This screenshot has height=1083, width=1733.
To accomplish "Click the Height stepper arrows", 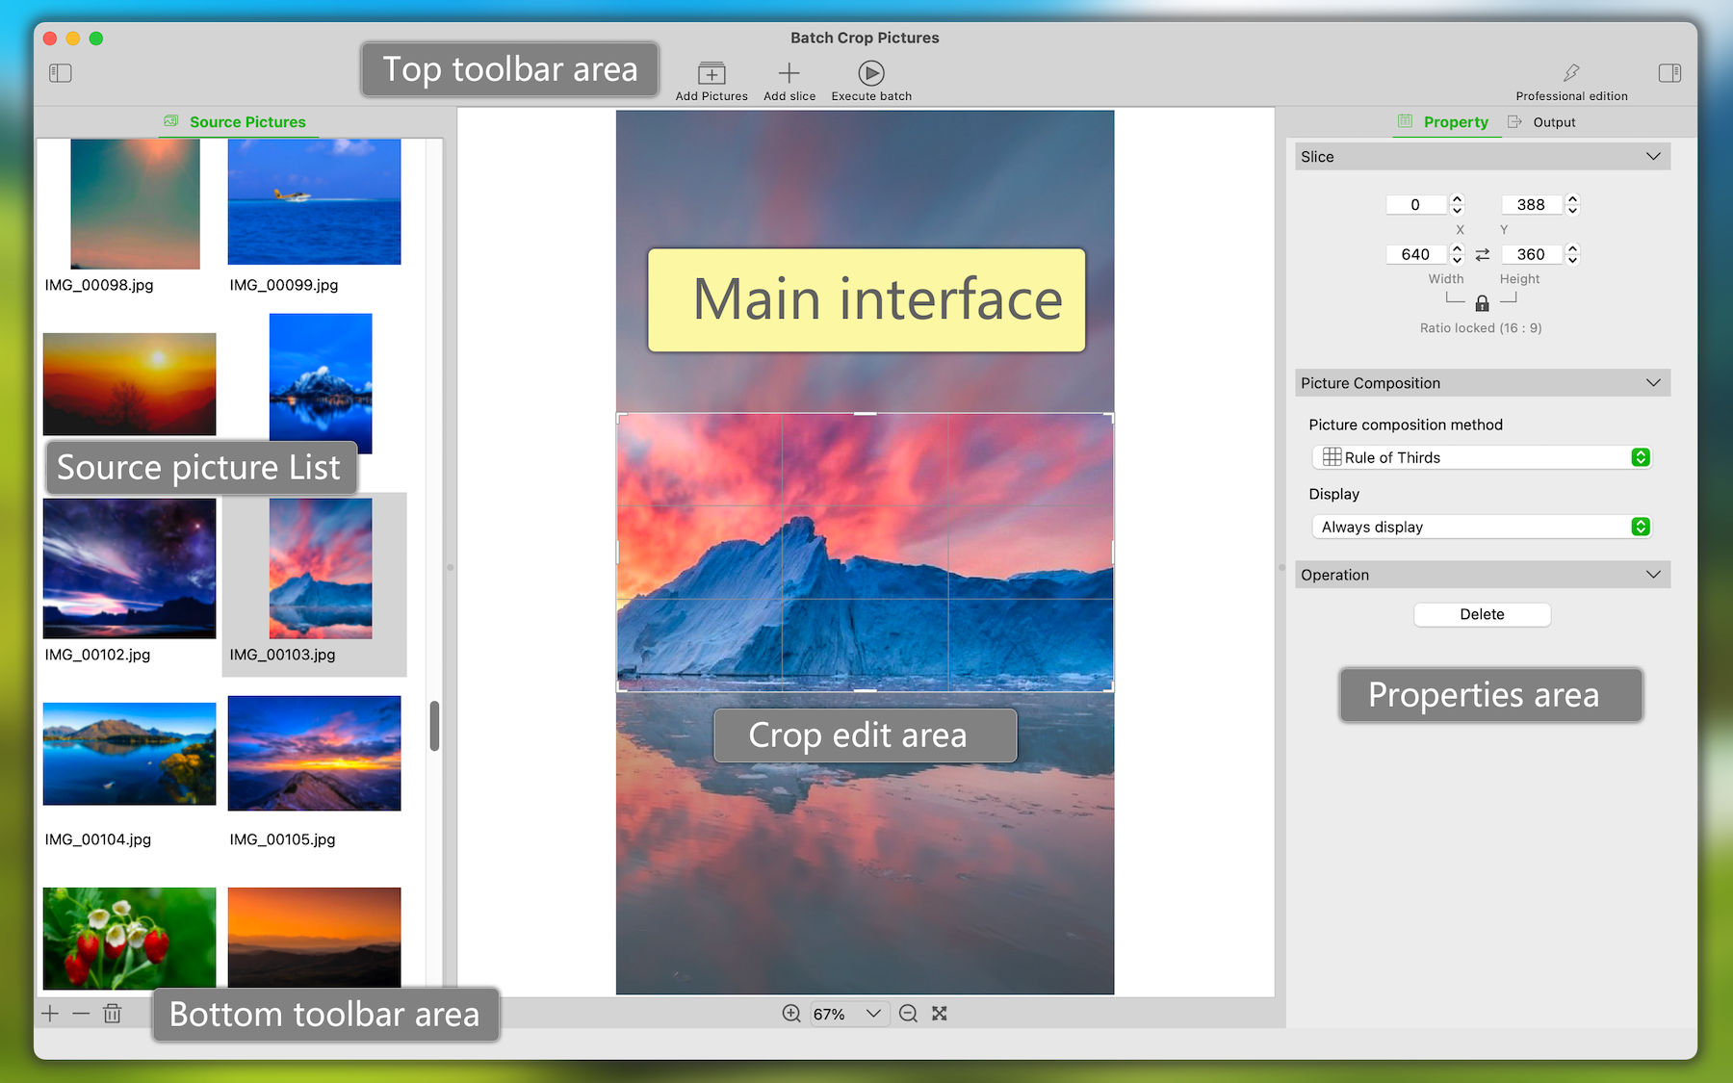I will coord(1573,255).
